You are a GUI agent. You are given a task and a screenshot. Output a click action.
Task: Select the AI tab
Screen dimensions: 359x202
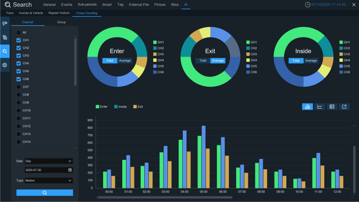click(186, 5)
